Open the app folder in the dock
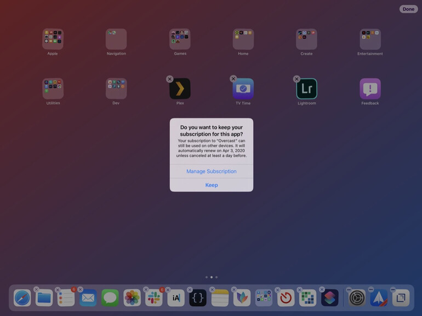This screenshot has height=316, width=422. tap(264, 298)
